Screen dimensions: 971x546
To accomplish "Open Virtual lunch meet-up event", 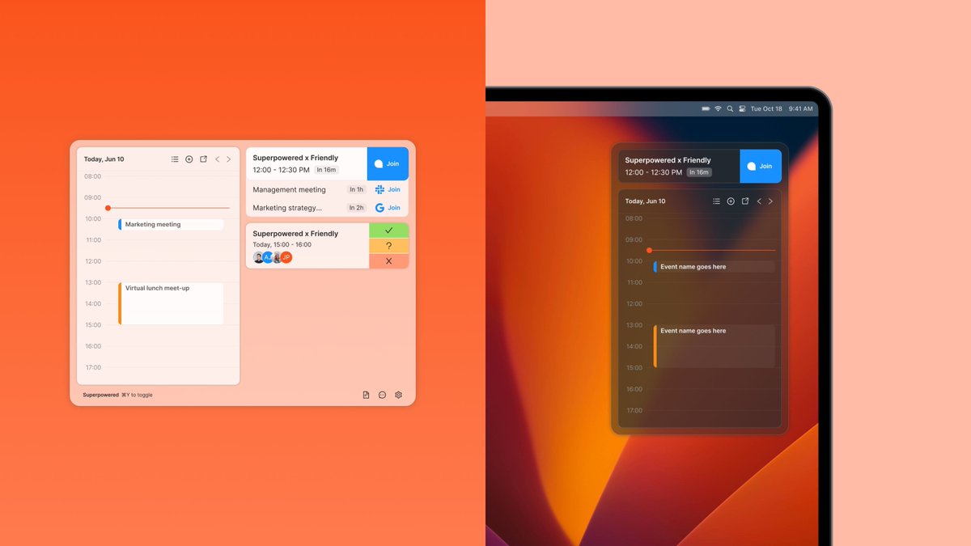I will (171, 303).
